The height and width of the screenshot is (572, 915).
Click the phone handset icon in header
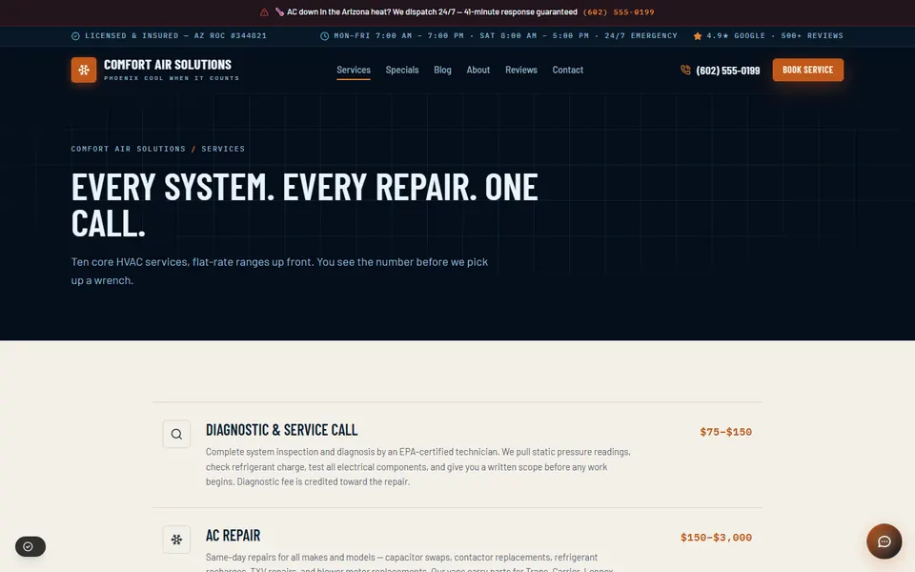tap(685, 70)
